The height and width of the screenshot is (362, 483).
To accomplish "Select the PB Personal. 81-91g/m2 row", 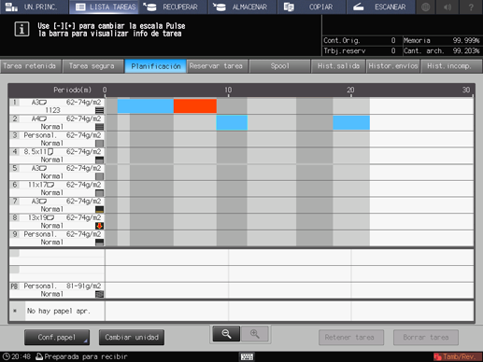I will 57,290.
